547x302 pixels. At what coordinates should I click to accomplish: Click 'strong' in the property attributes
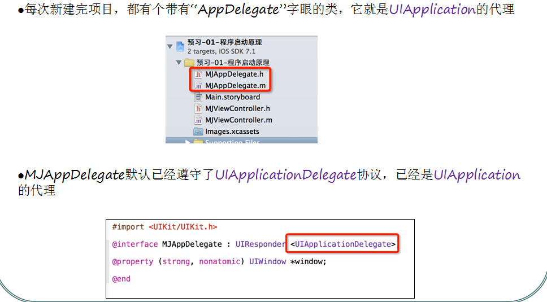click(176, 261)
